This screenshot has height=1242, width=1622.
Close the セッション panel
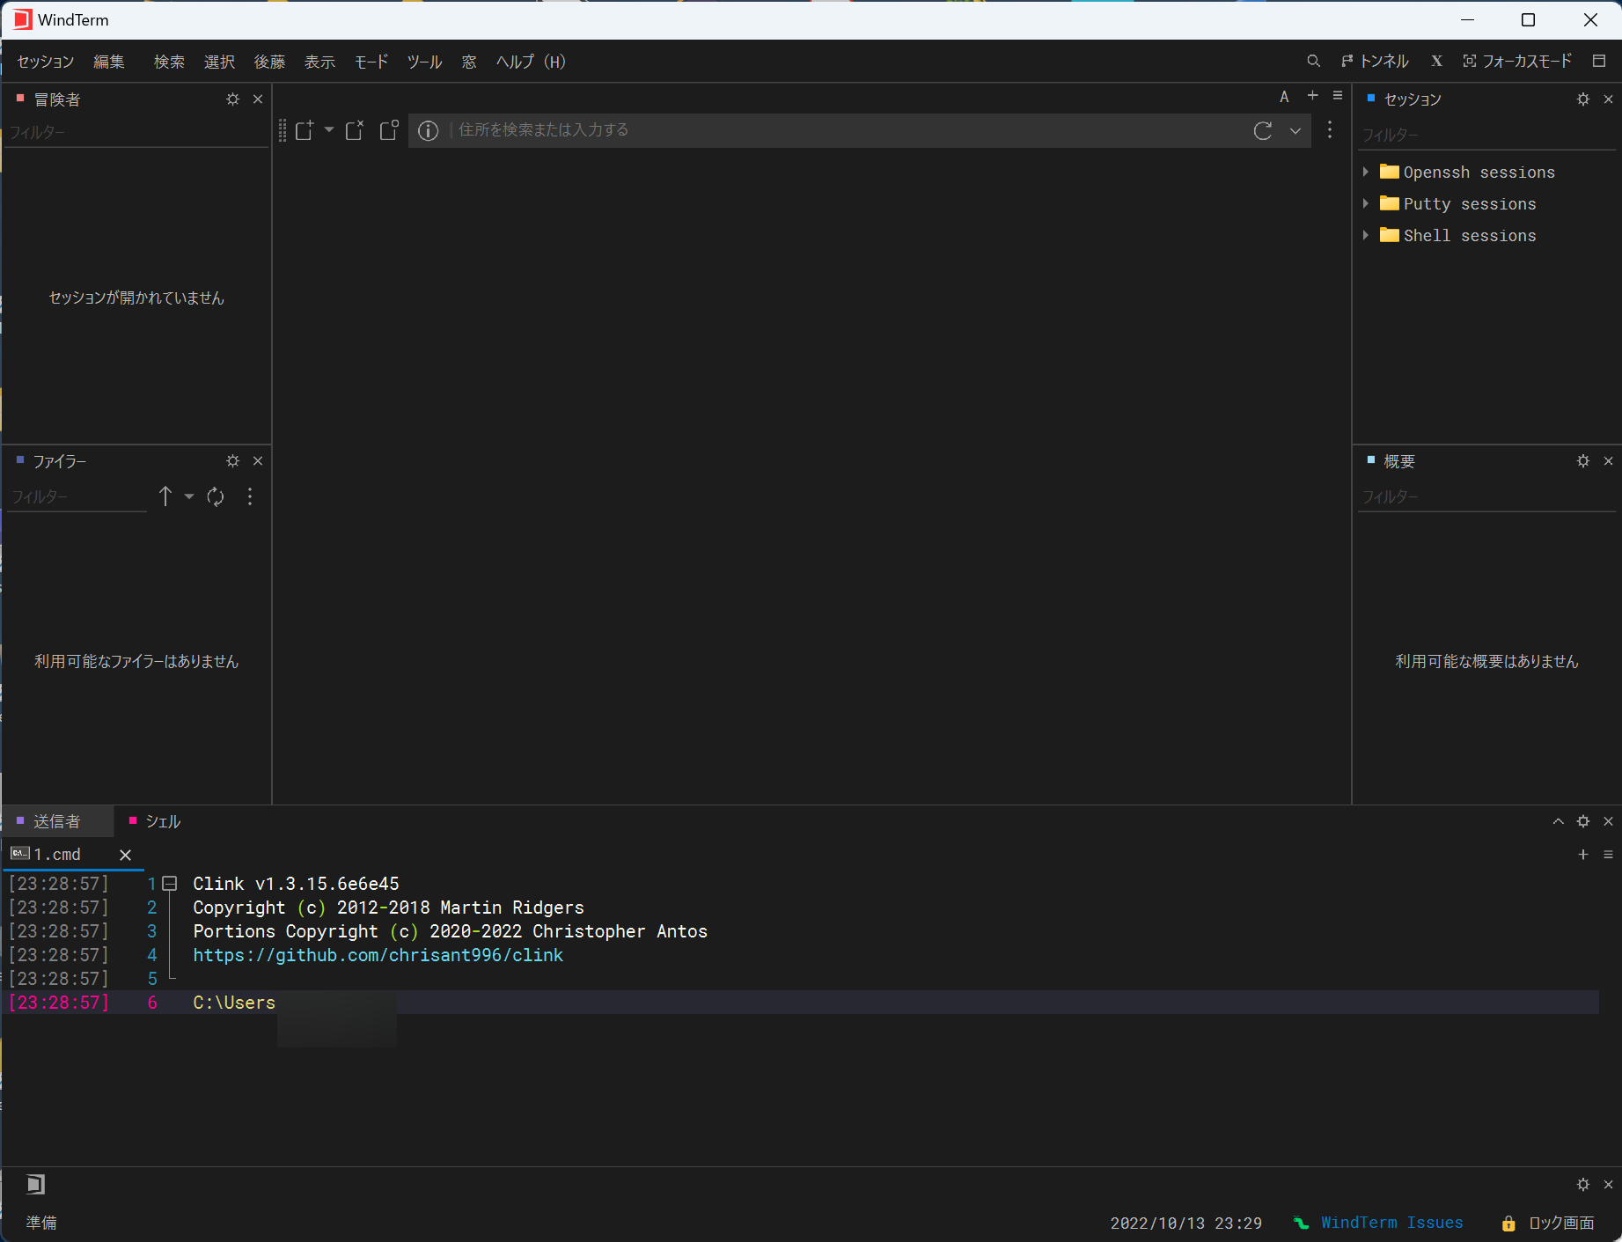click(1609, 99)
